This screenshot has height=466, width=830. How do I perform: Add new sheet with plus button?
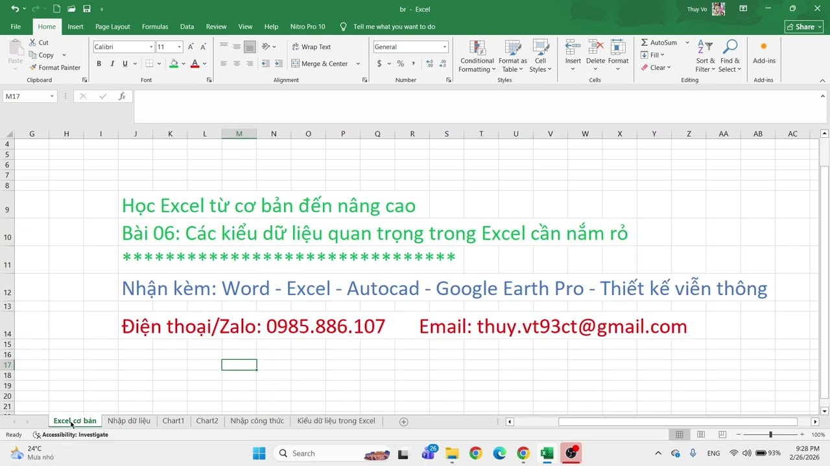(x=403, y=421)
